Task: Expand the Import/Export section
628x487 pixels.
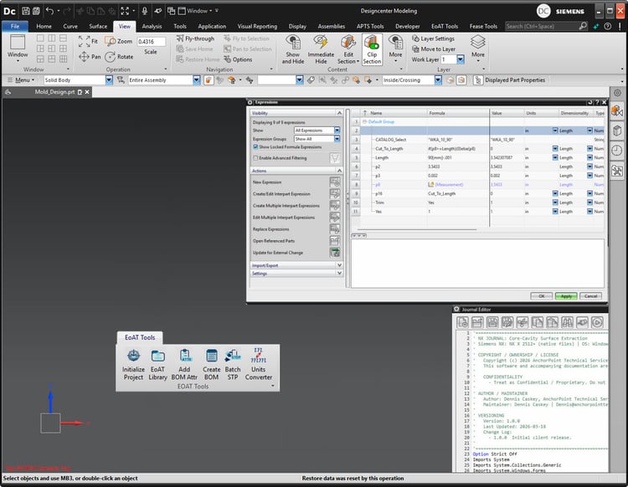Action: (296, 265)
